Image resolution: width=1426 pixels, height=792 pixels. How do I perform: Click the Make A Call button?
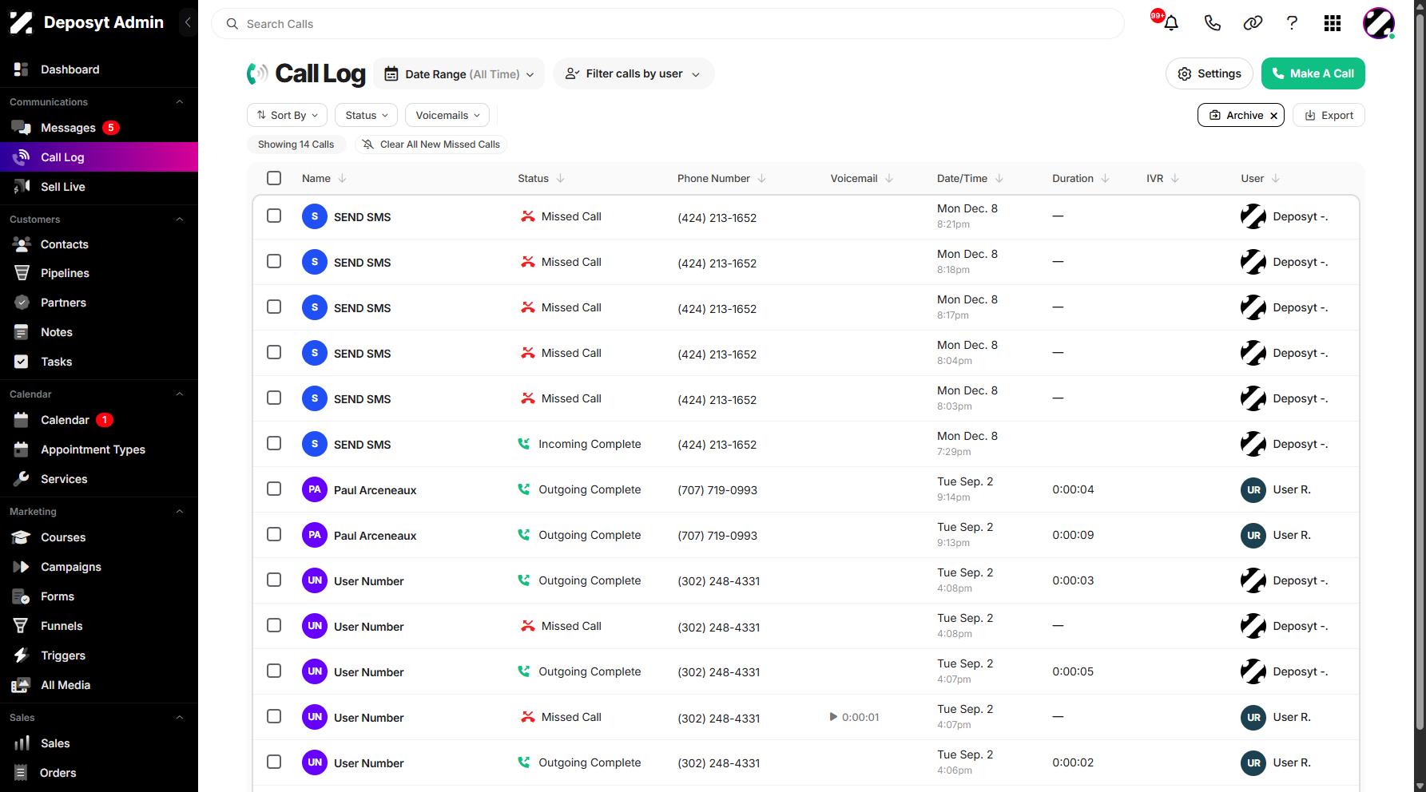click(1313, 73)
